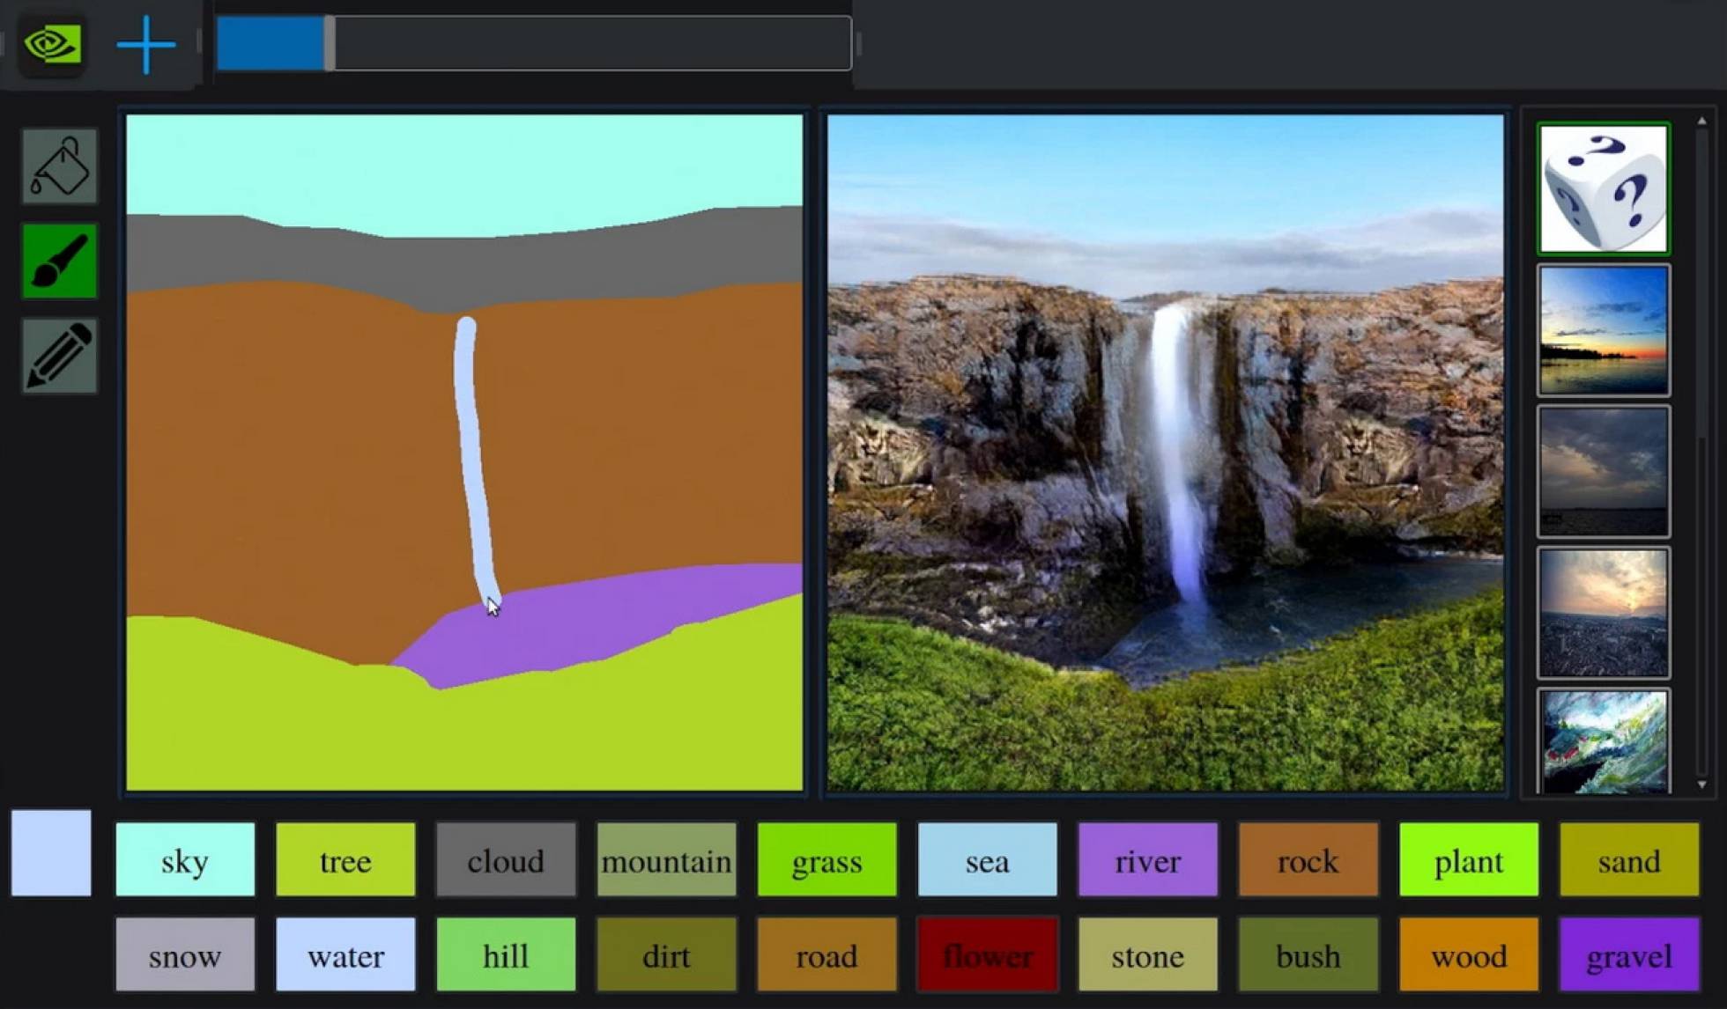This screenshot has height=1009, width=1727.
Task: Click the flower label in palette
Action: pos(985,954)
